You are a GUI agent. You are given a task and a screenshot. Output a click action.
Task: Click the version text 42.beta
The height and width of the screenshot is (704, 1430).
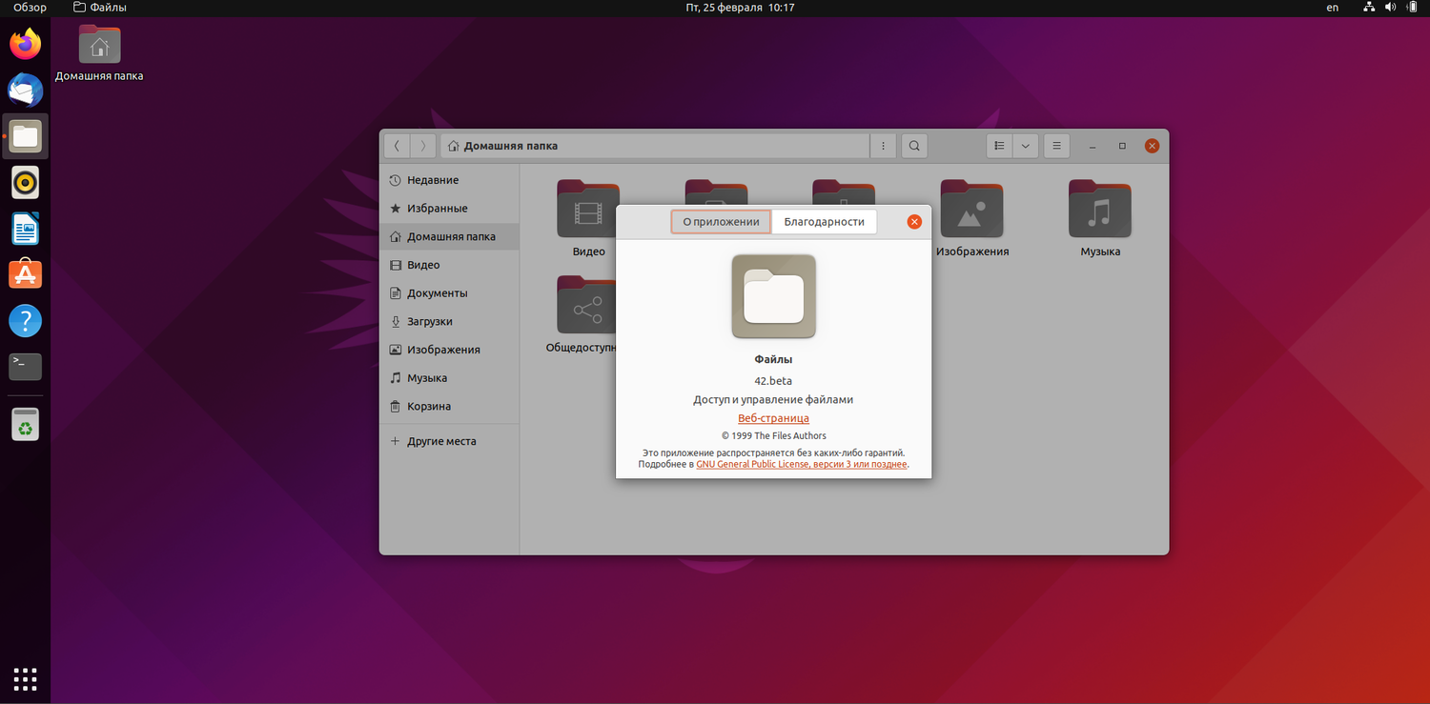tap(773, 381)
